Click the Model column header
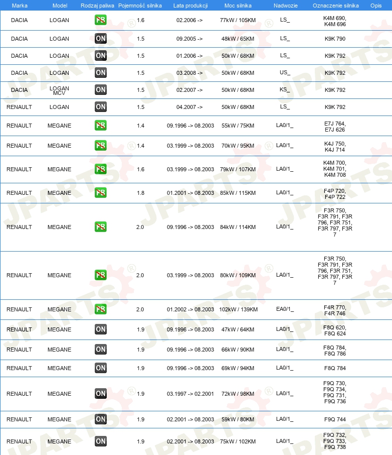 60,6
